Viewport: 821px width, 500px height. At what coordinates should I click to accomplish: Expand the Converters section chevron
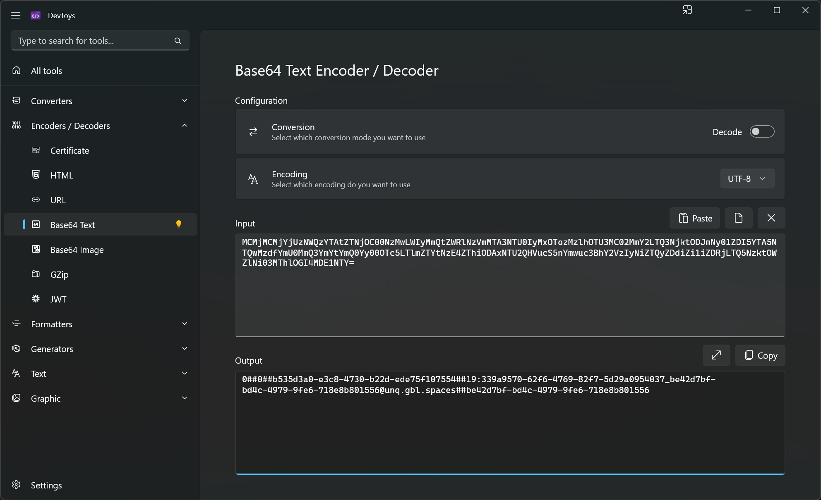coord(185,100)
